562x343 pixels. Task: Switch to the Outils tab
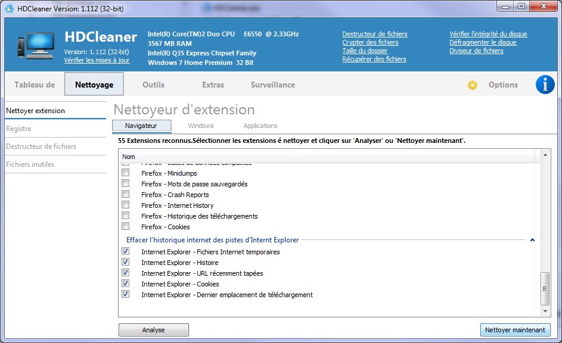tap(153, 85)
